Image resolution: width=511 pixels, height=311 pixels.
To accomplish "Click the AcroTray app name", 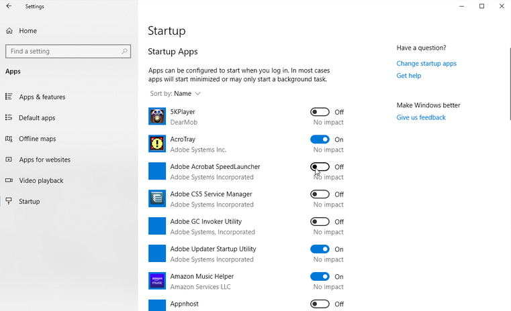I will click(x=183, y=139).
